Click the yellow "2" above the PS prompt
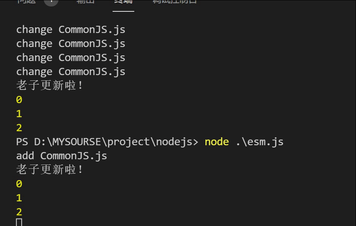This screenshot has height=226, width=356. click(x=19, y=128)
